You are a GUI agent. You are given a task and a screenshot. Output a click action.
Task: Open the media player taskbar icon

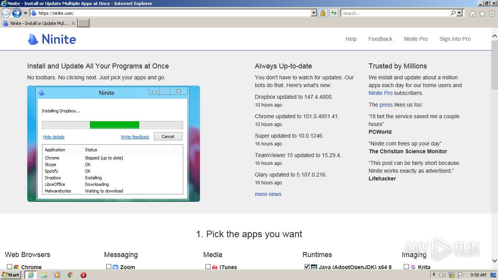point(57,275)
